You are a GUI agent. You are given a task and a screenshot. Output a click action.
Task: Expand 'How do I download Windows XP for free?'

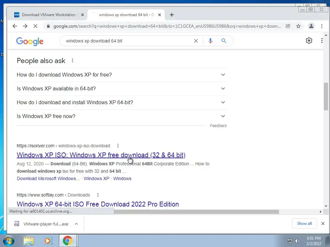(121, 75)
